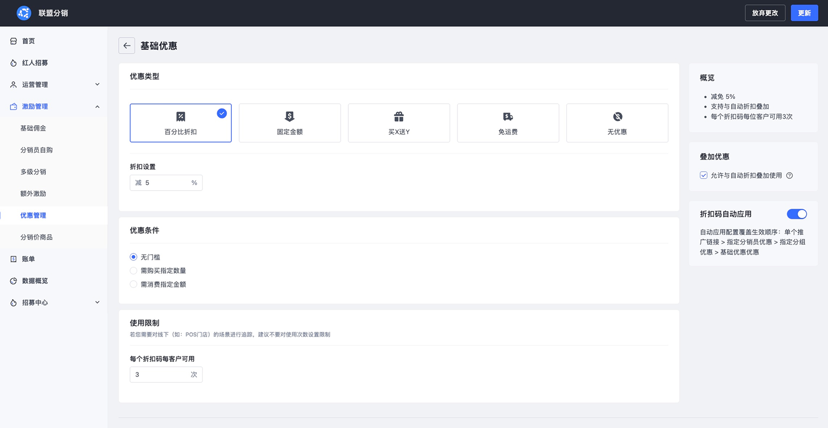Click the 激励管理 briefcase icon
828x428 pixels.
pos(14,107)
